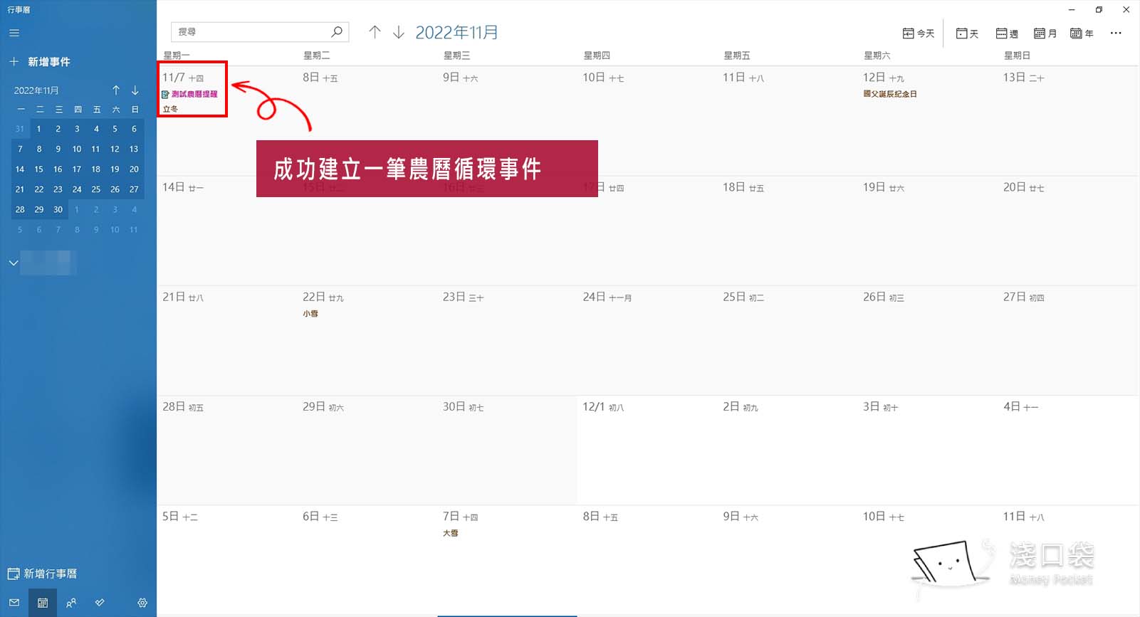Click the mini calendar 2022年11月 header
This screenshot has width=1140, height=617.
click(x=36, y=90)
